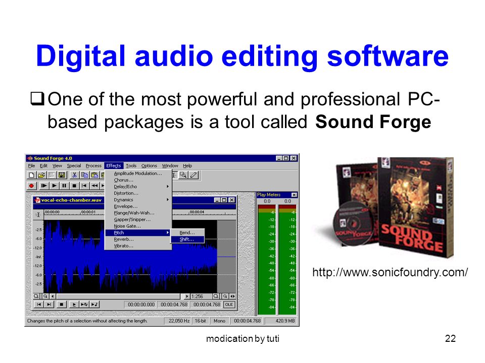Click scroll left arrow under the waveform
This screenshot has height=363, width=485.
click(x=52, y=296)
